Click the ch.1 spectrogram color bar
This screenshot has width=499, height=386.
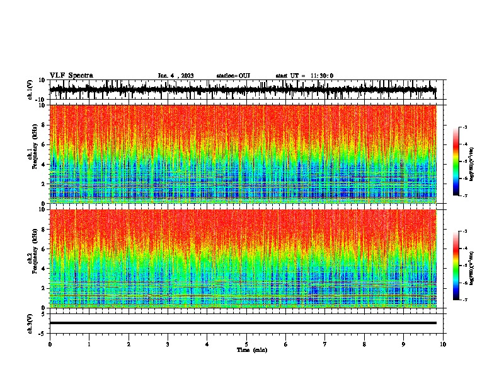[456, 161]
